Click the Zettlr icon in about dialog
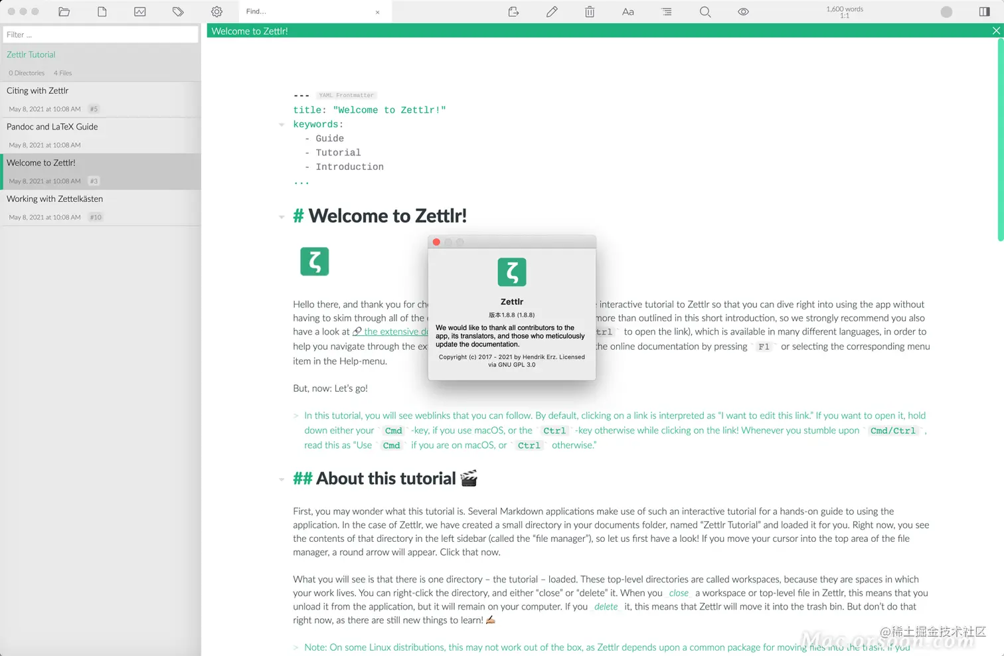Screen dimensions: 1004x656 (x=512, y=272)
